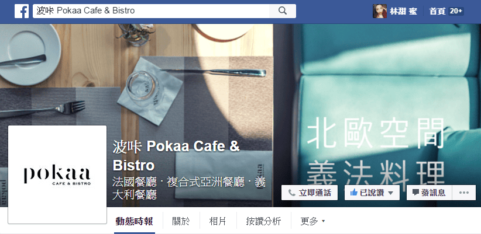Select the 動態時報 tab
481x234 pixels.
coord(135,221)
